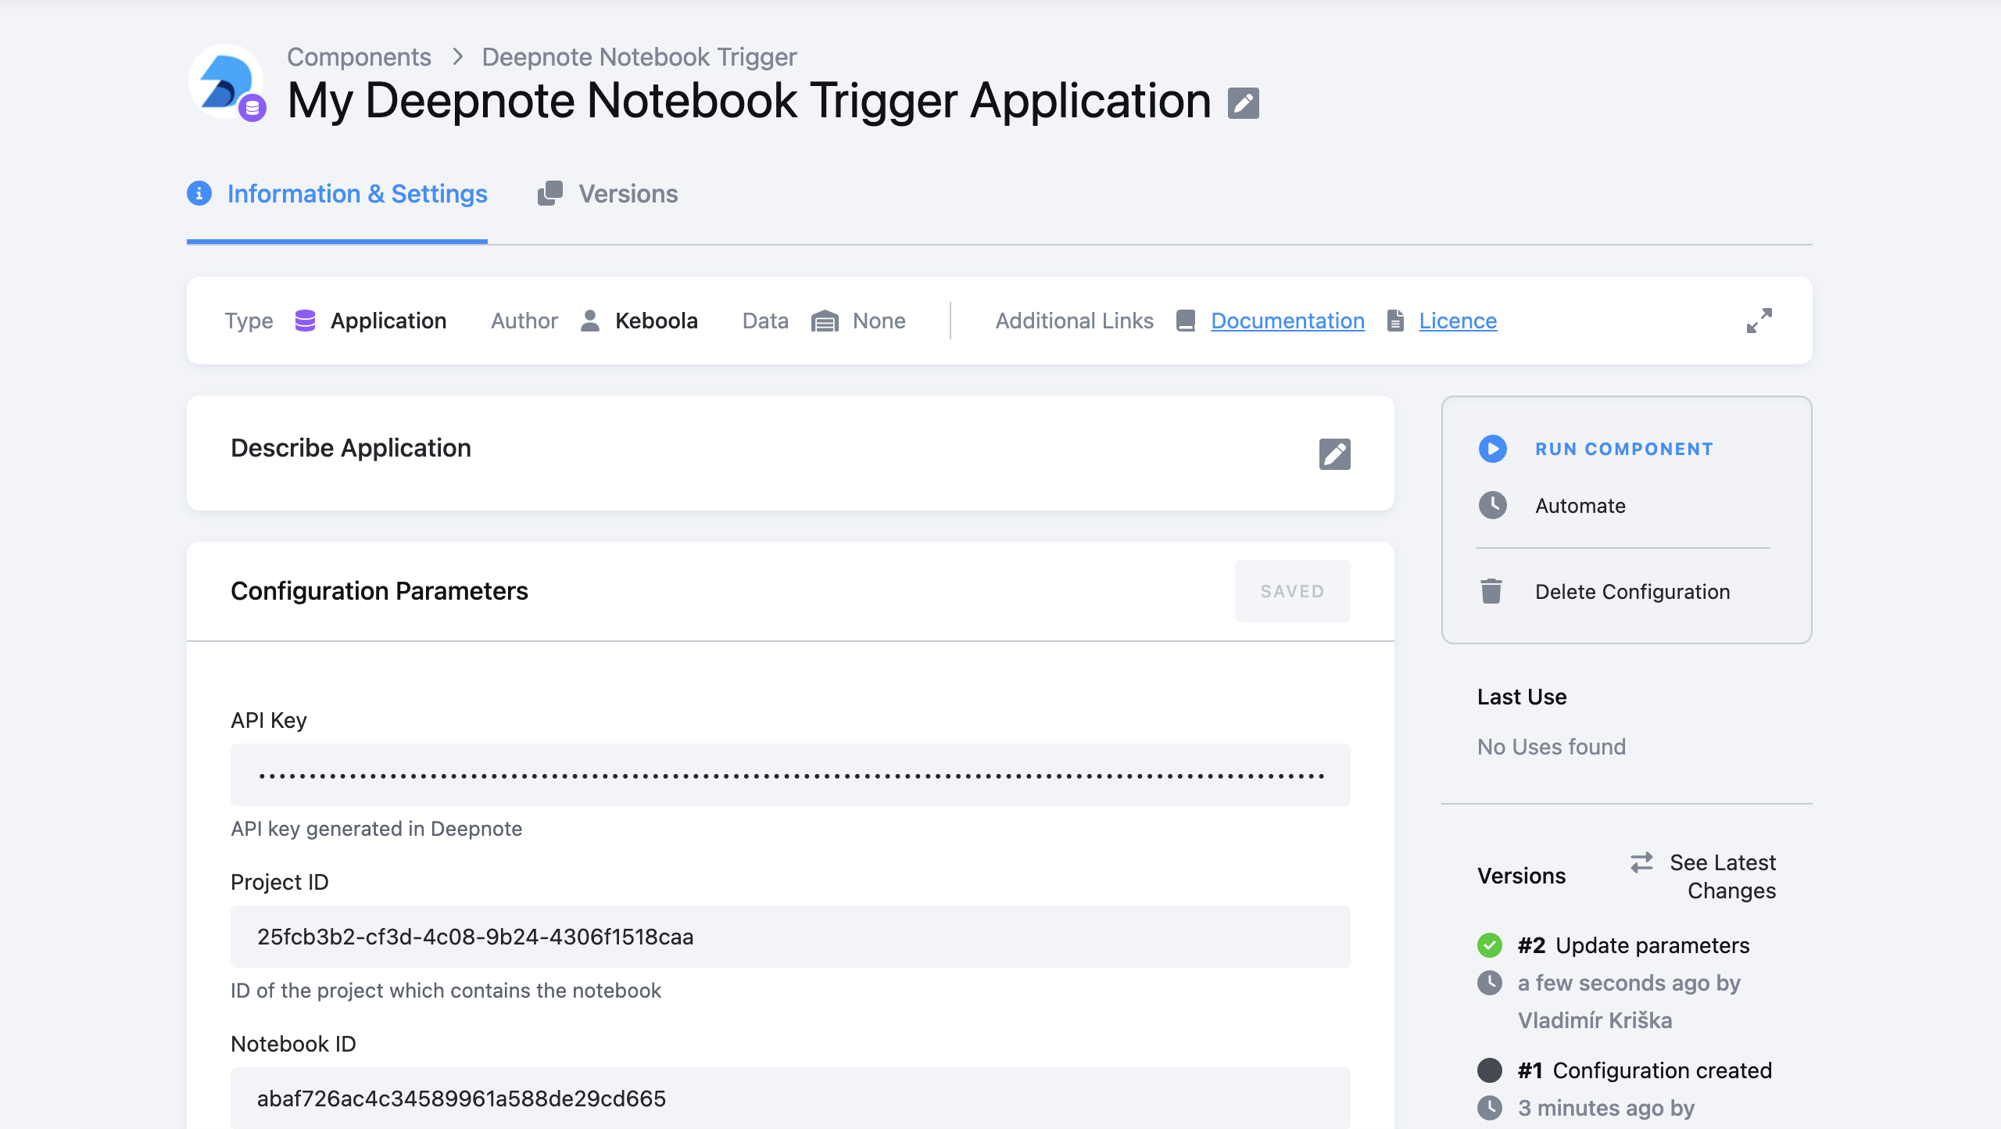Click the Project ID input field
Screen dimensions: 2001x1129
pos(790,937)
